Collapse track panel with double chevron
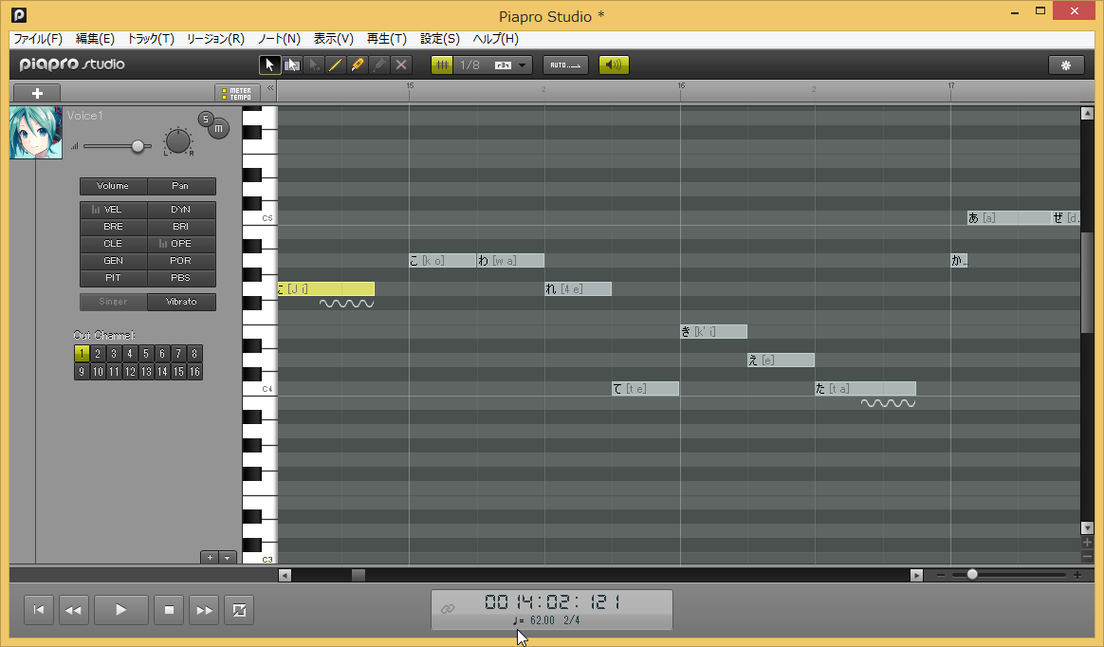 point(270,88)
